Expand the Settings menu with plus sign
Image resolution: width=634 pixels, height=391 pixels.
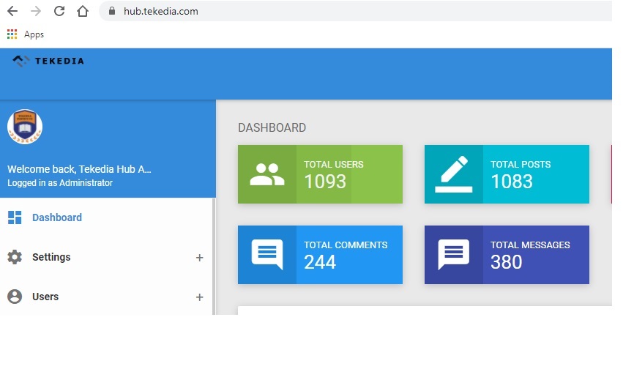(x=199, y=258)
